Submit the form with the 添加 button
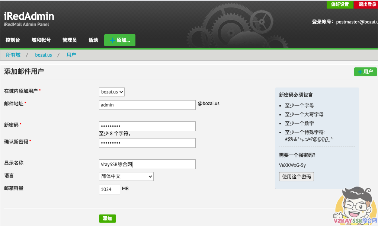Image resolution: width=378 pixels, height=226 pixels. [x=107, y=219]
